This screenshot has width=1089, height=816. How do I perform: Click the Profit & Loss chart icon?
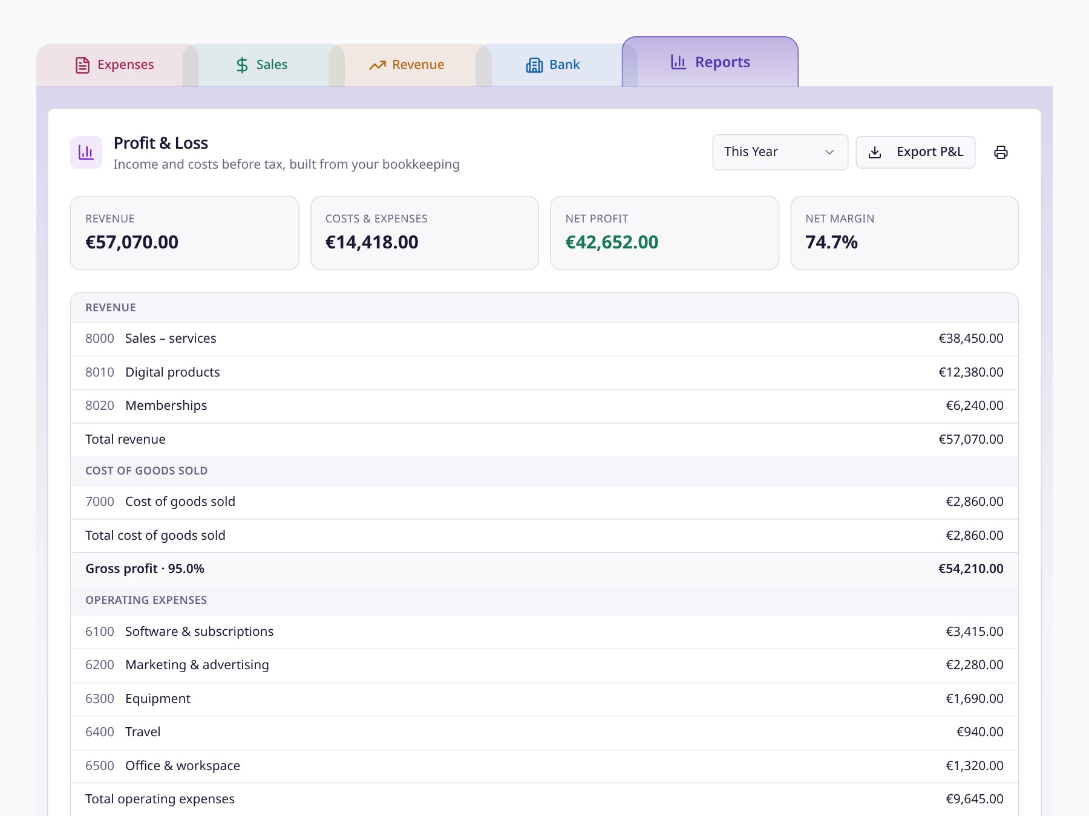click(x=86, y=152)
